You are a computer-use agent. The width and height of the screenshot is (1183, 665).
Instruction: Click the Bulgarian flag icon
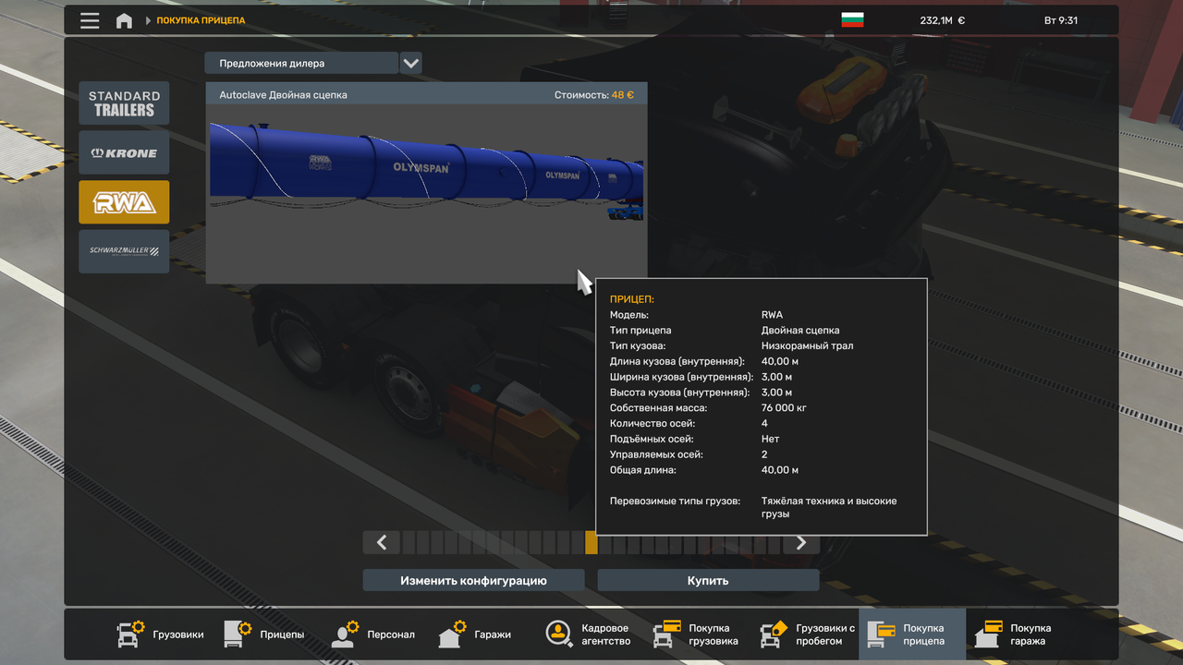(x=852, y=20)
